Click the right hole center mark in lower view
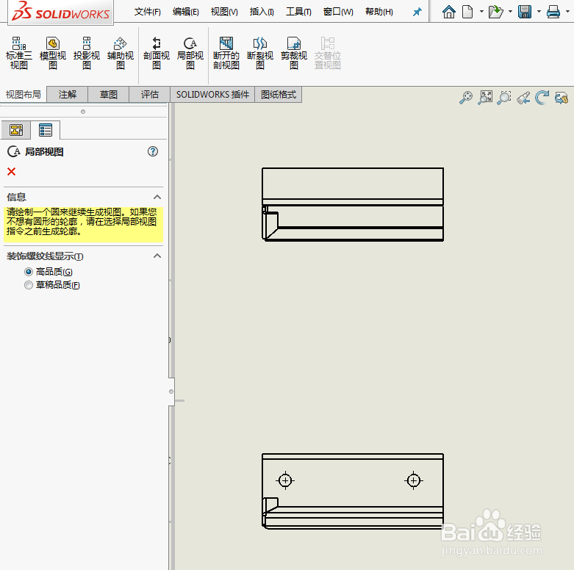This screenshot has height=570, width=574. (x=414, y=480)
